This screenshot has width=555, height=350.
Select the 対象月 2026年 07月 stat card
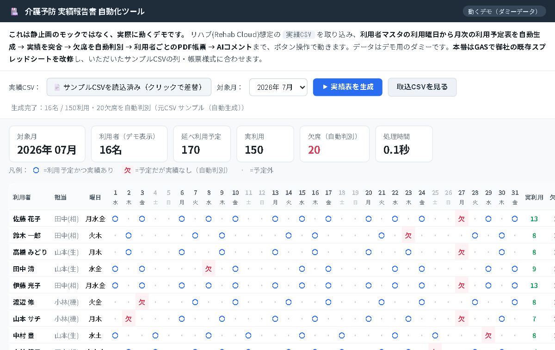[47, 144]
